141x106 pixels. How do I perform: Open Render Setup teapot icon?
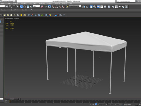113,7
